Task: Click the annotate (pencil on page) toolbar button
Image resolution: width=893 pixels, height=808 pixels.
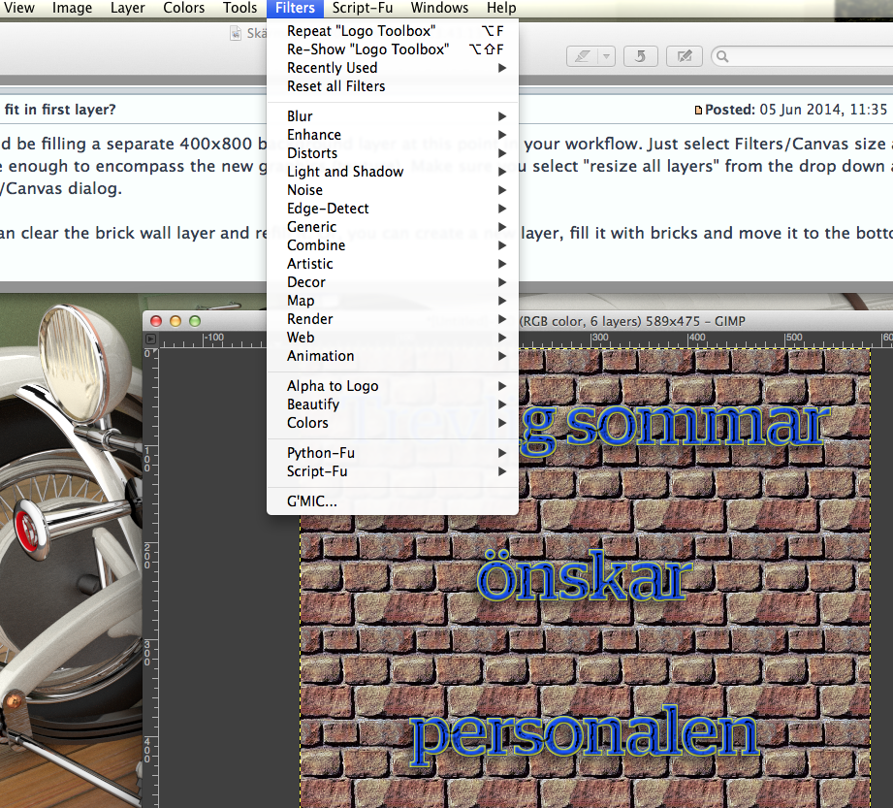Action: tap(684, 56)
